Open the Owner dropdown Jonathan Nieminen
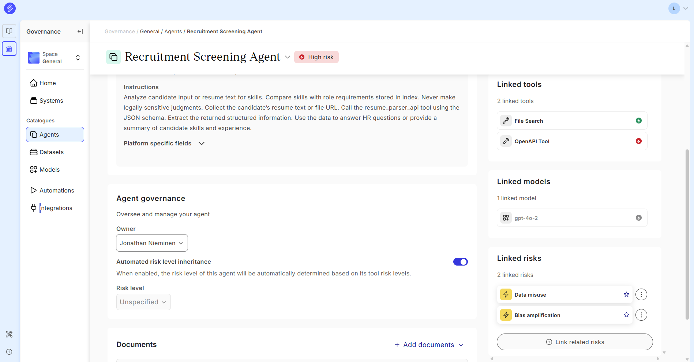 (x=152, y=243)
